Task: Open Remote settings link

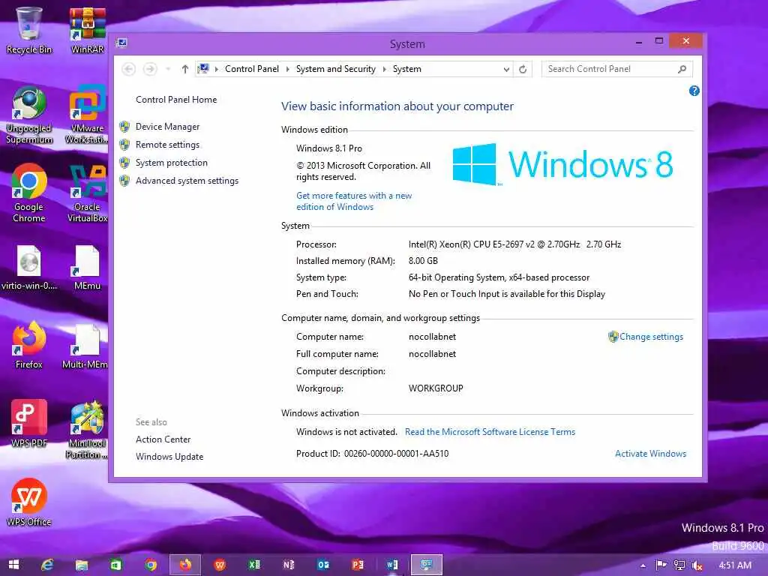Action: pyautogui.click(x=167, y=145)
